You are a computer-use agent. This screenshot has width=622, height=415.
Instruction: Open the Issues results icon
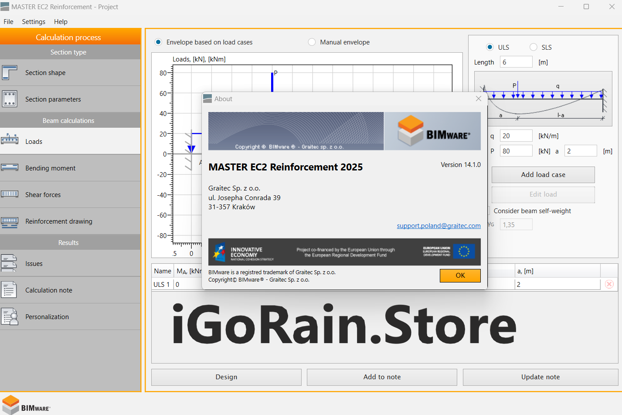click(9, 263)
